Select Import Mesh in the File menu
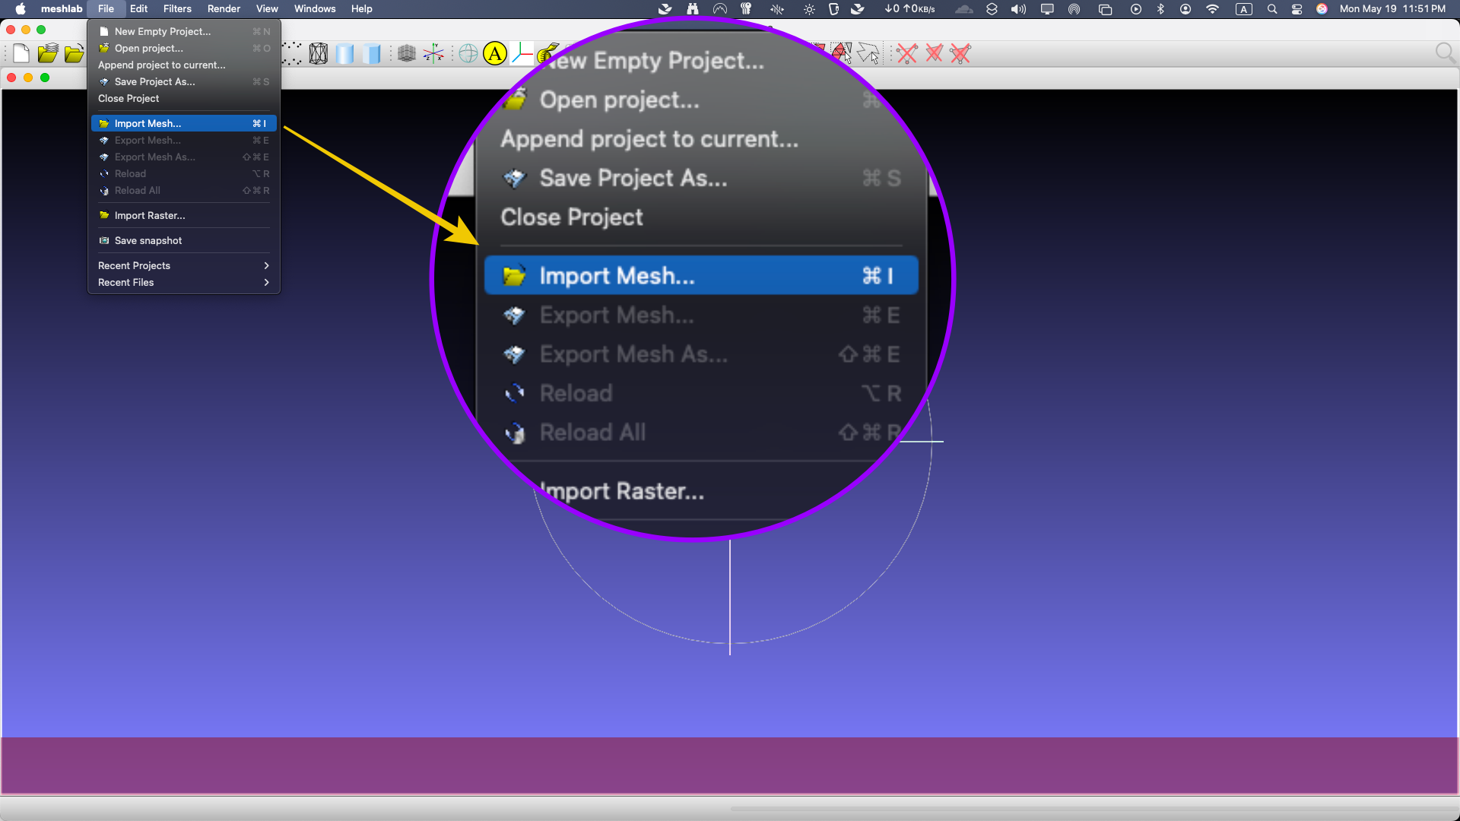This screenshot has width=1460, height=821. pyautogui.click(x=183, y=123)
